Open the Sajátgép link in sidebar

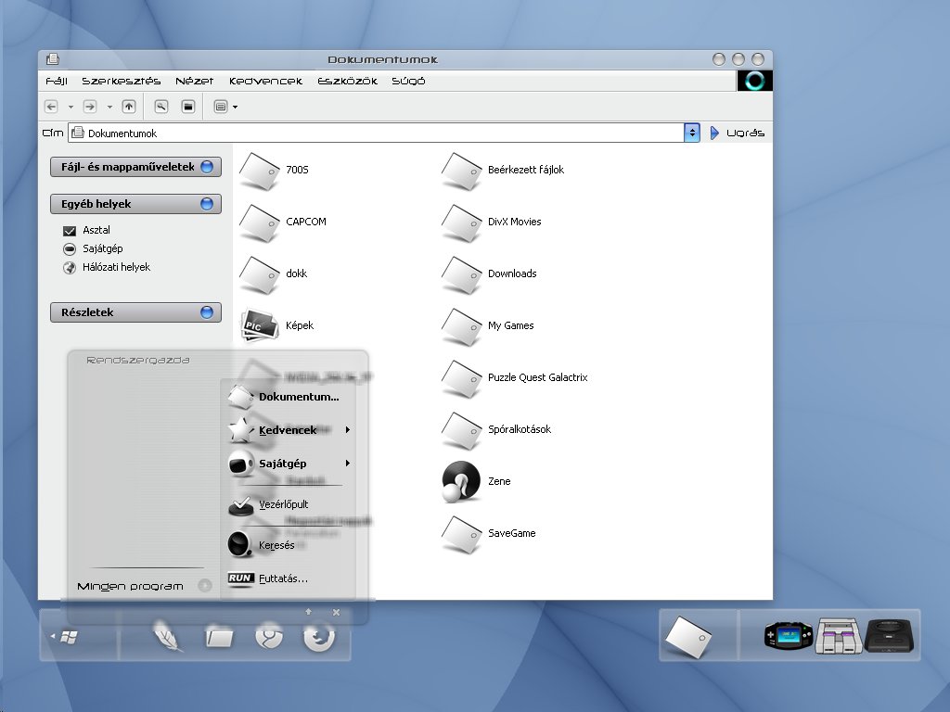tap(102, 248)
